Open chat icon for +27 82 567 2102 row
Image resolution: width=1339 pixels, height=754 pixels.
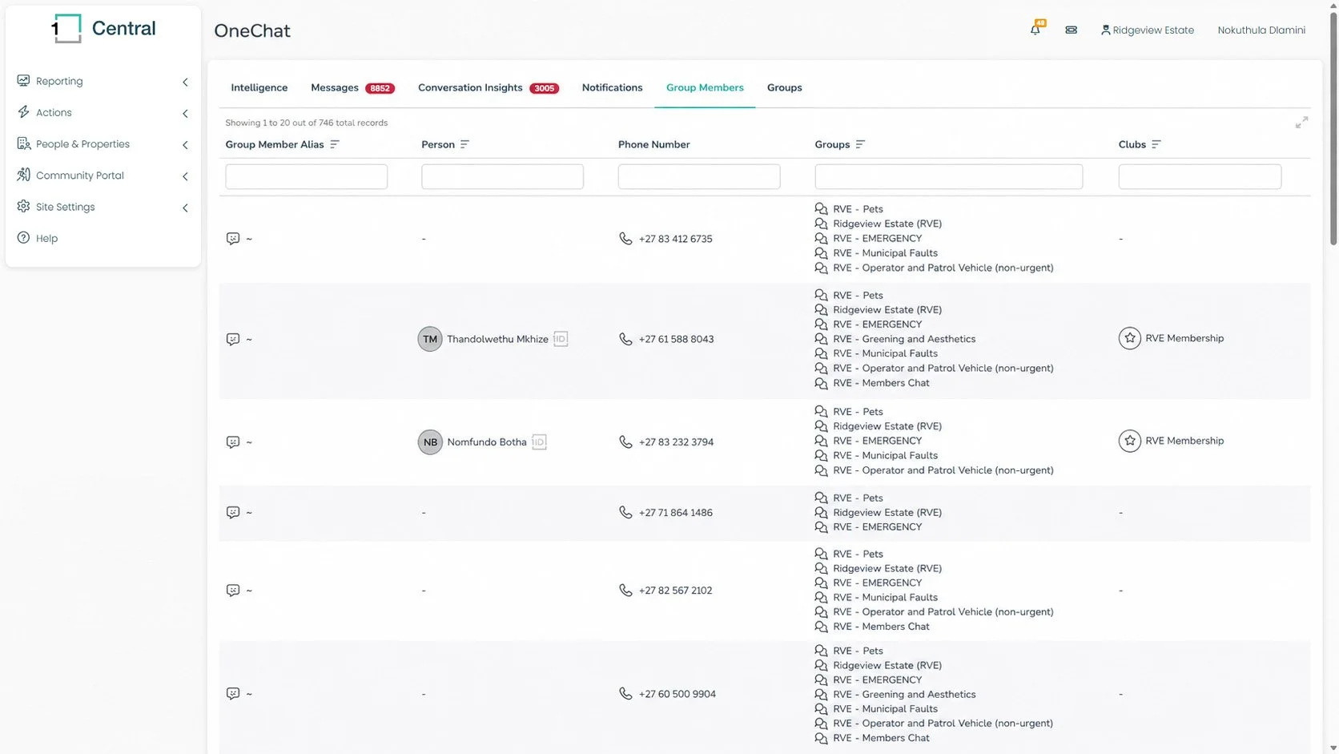[233, 591]
